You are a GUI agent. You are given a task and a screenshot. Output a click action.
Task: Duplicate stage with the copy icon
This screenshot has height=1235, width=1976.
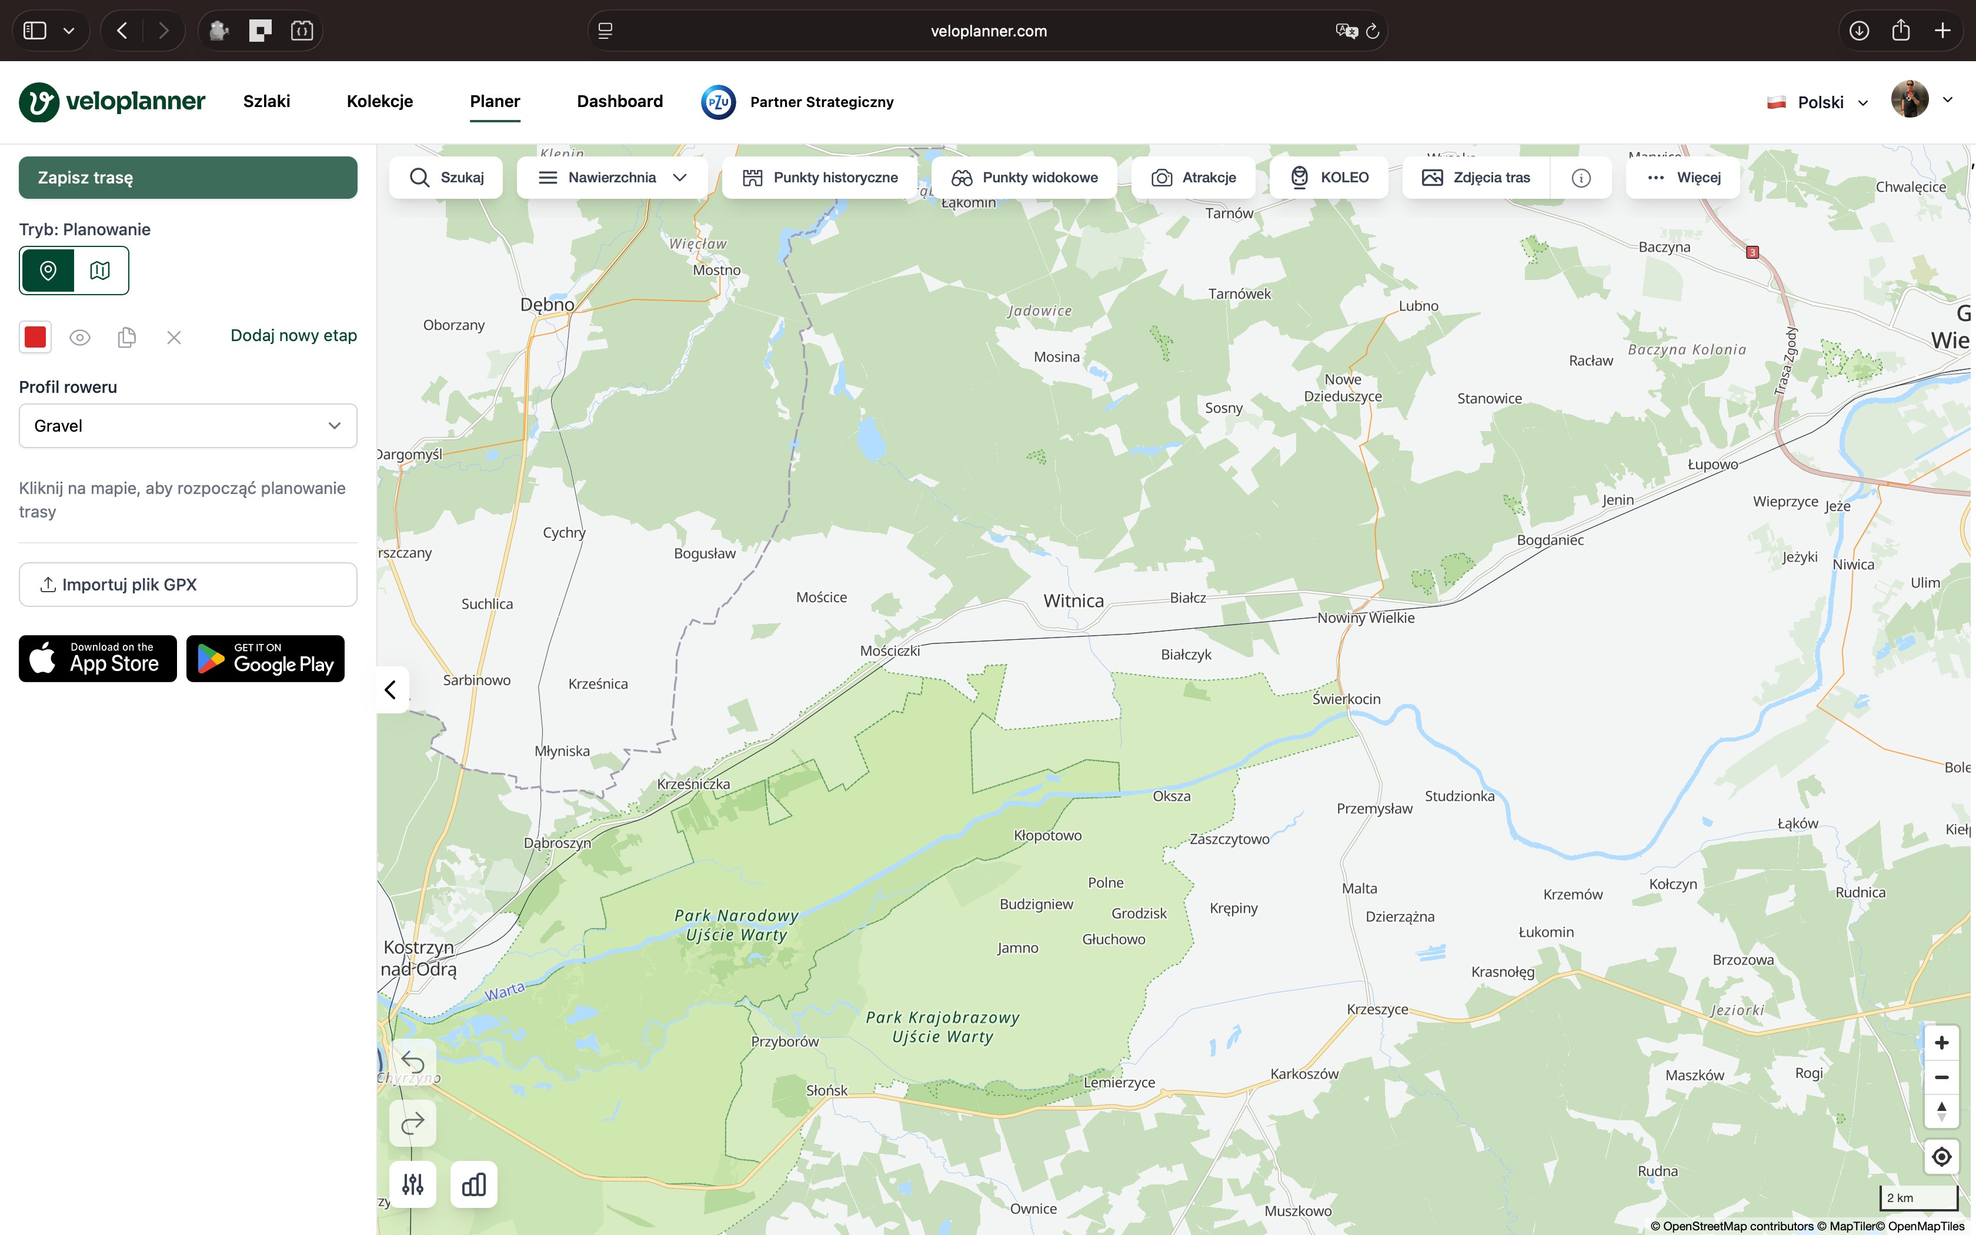click(126, 336)
